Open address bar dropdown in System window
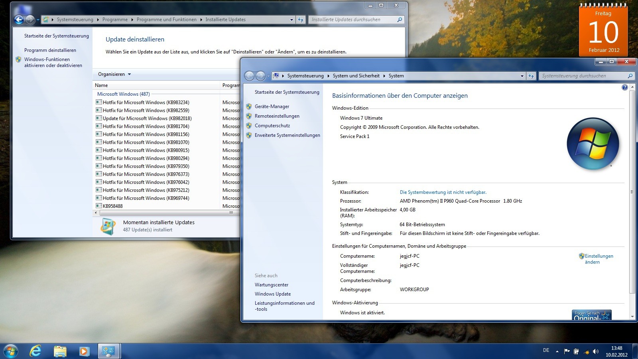 tap(522, 76)
